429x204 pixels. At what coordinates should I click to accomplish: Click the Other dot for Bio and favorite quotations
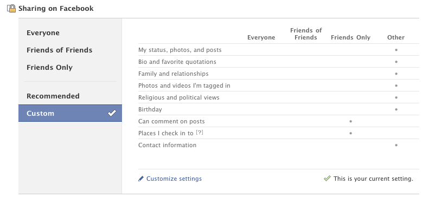click(x=396, y=62)
